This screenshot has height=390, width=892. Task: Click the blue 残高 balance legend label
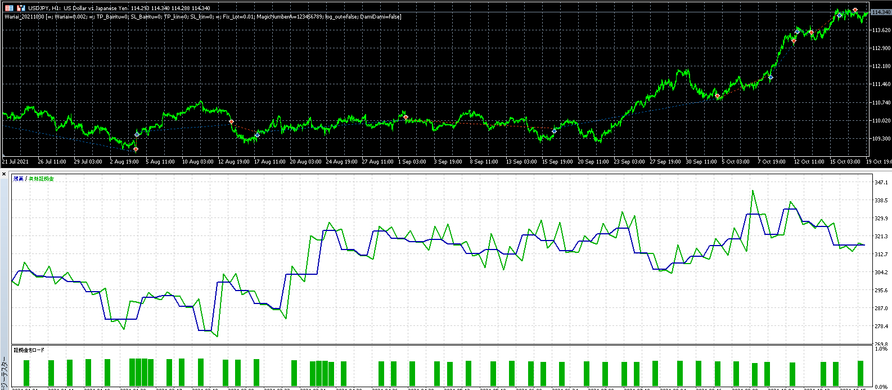point(19,179)
